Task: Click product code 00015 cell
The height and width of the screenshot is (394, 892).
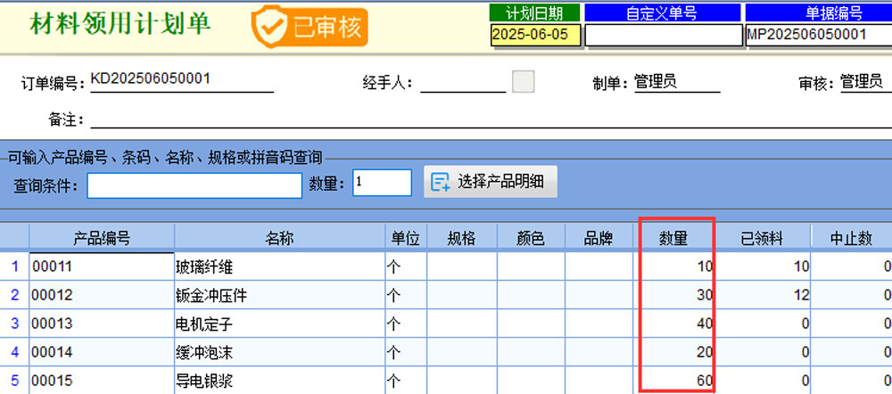Action: (102, 381)
